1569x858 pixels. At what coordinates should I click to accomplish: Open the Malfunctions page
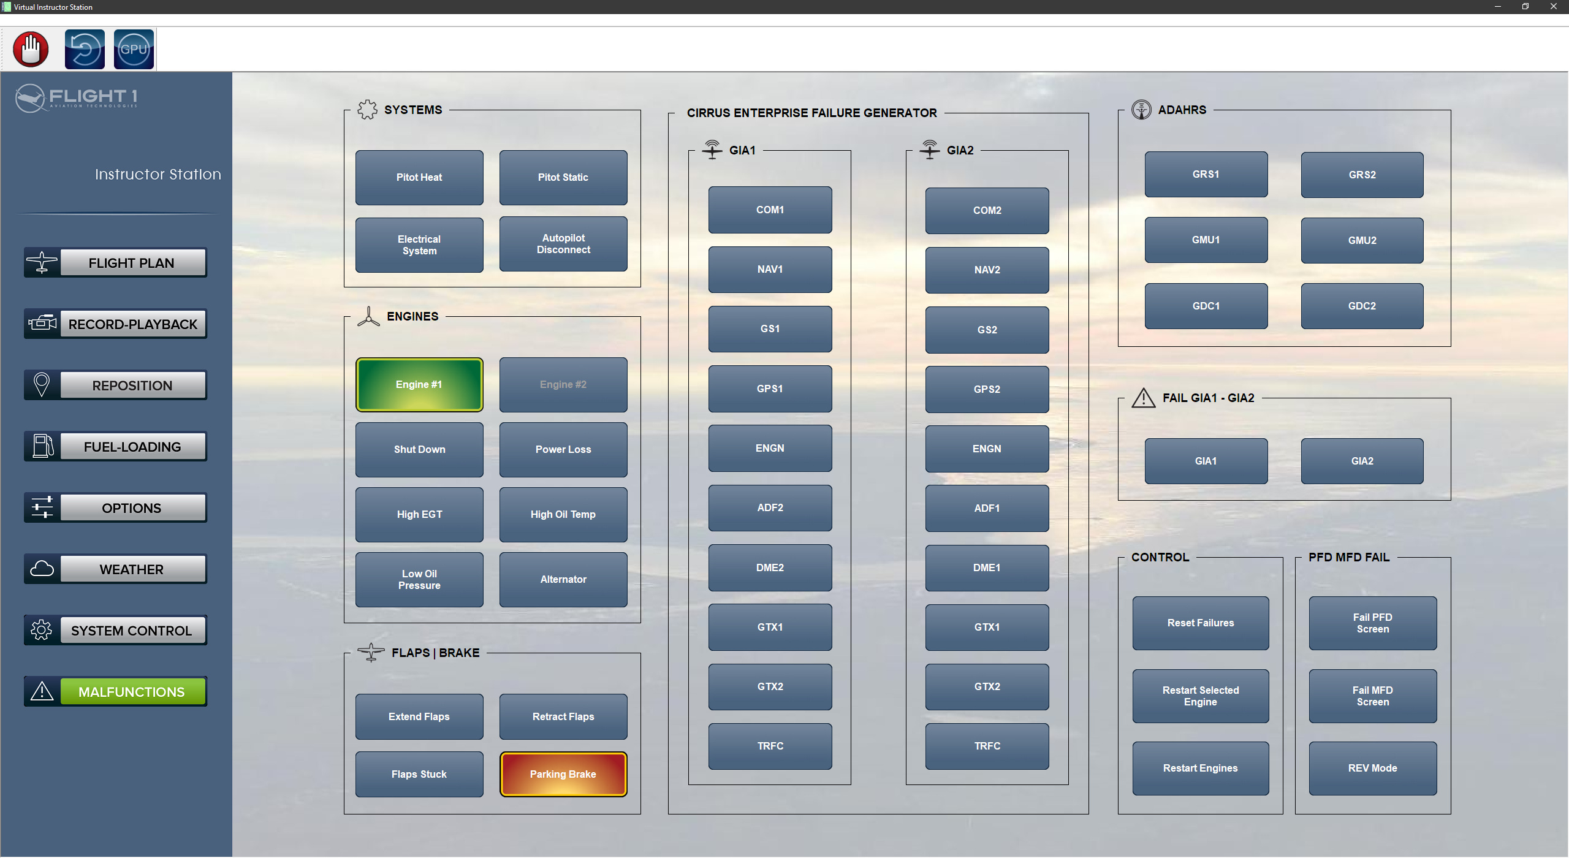tap(132, 691)
